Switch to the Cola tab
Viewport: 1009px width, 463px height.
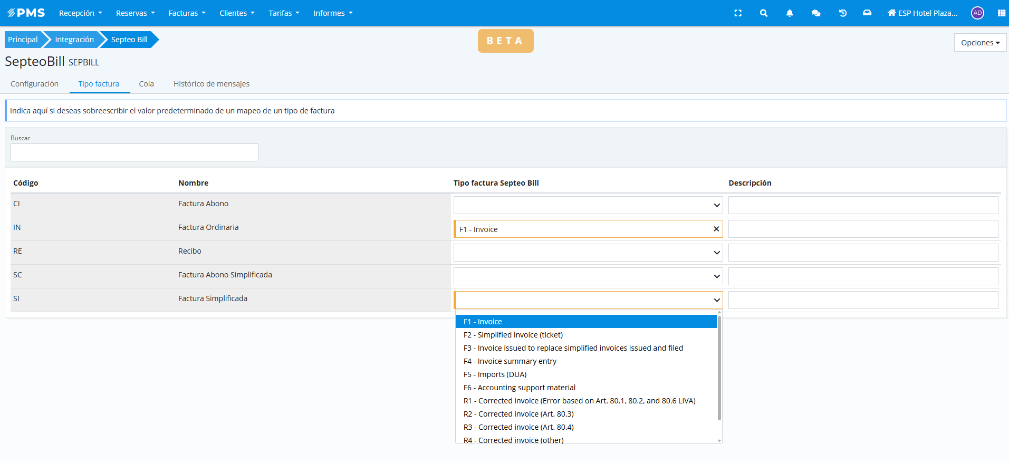(x=146, y=84)
